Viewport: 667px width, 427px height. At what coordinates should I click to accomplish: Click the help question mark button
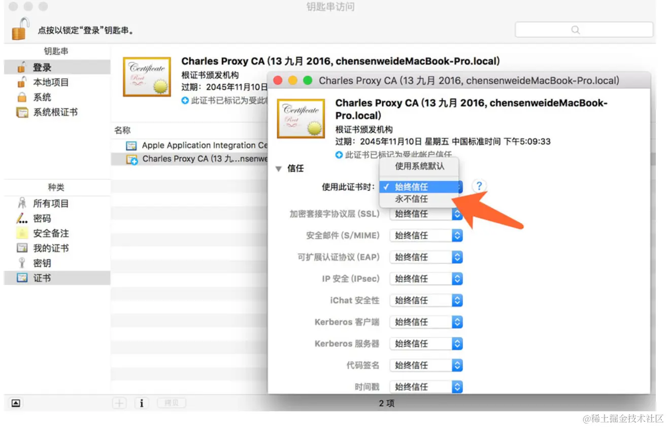479,186
